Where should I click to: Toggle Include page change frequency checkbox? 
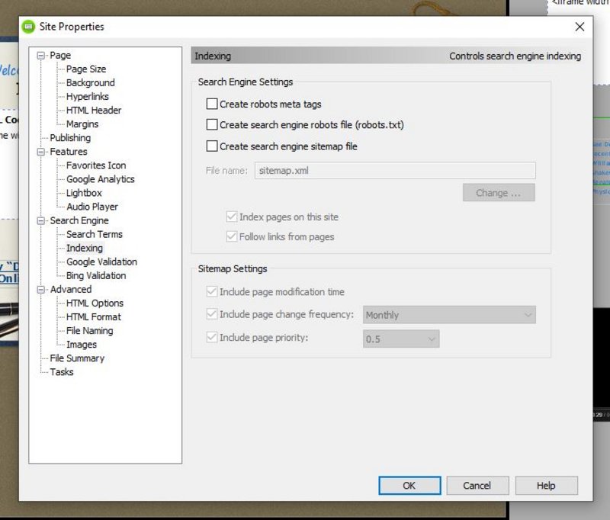tap(212, 314)
